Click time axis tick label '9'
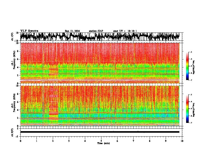Viewport: 205px width, 158px height. tap(166, 141)
